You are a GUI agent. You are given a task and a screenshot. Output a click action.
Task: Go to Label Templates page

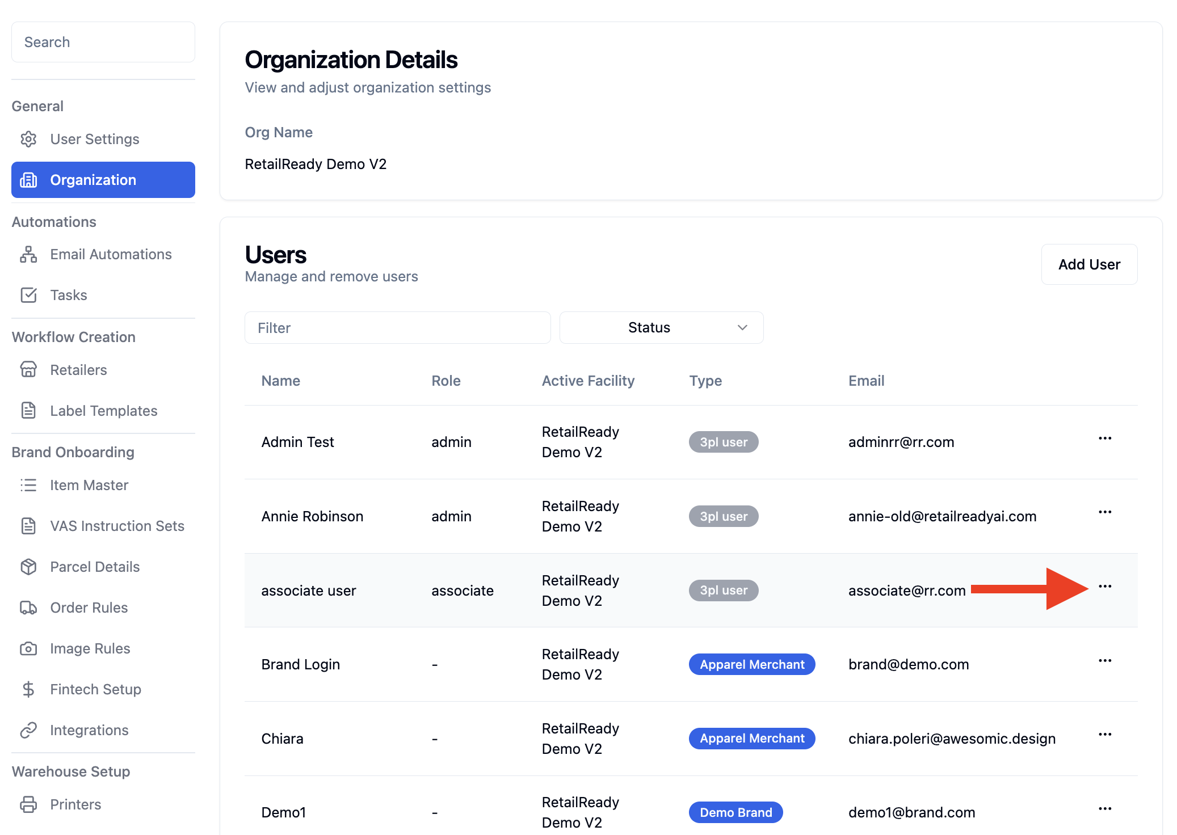(x=103, y=411)
